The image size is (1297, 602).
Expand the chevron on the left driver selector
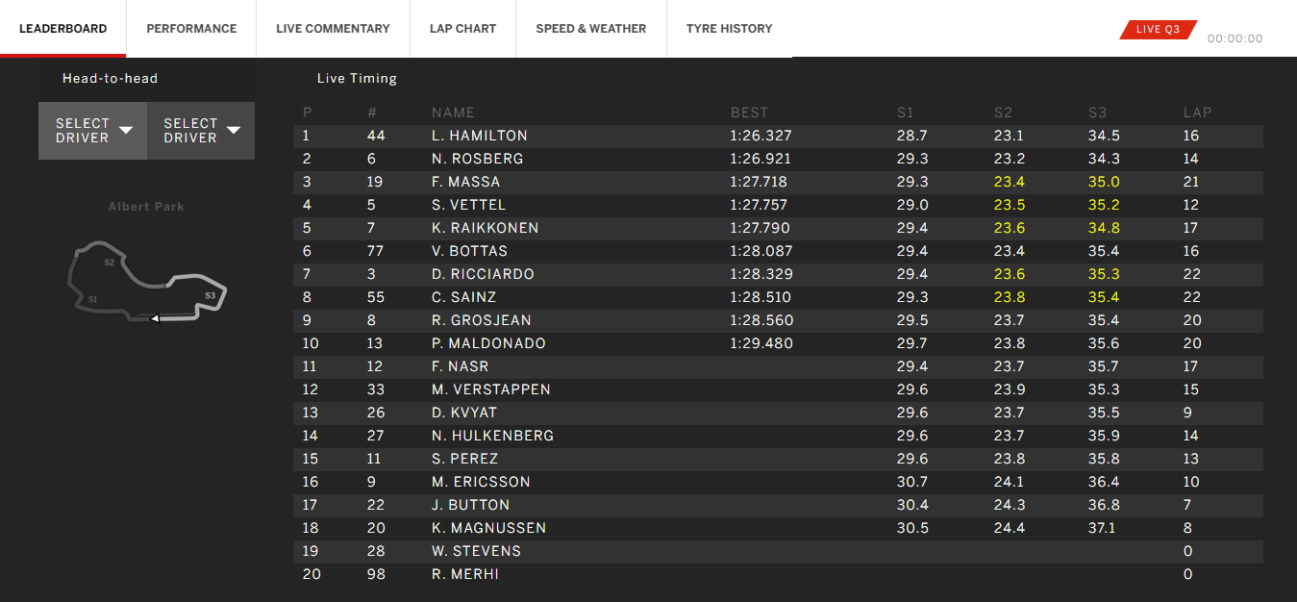pyautogui.click(x=126, y=128)
